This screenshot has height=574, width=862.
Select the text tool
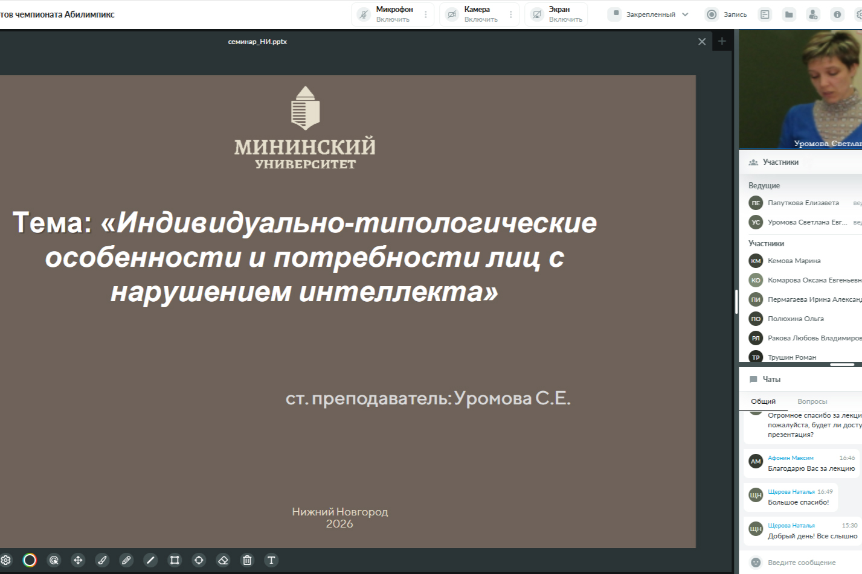(x=271, y=560)
